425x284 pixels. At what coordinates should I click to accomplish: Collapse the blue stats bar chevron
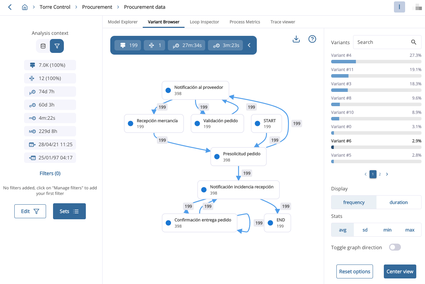point(249,45)
